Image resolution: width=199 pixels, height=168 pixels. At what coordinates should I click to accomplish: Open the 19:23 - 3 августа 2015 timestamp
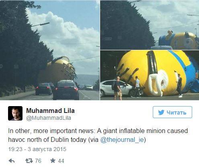pyautogui.click(x=37, y=149)
